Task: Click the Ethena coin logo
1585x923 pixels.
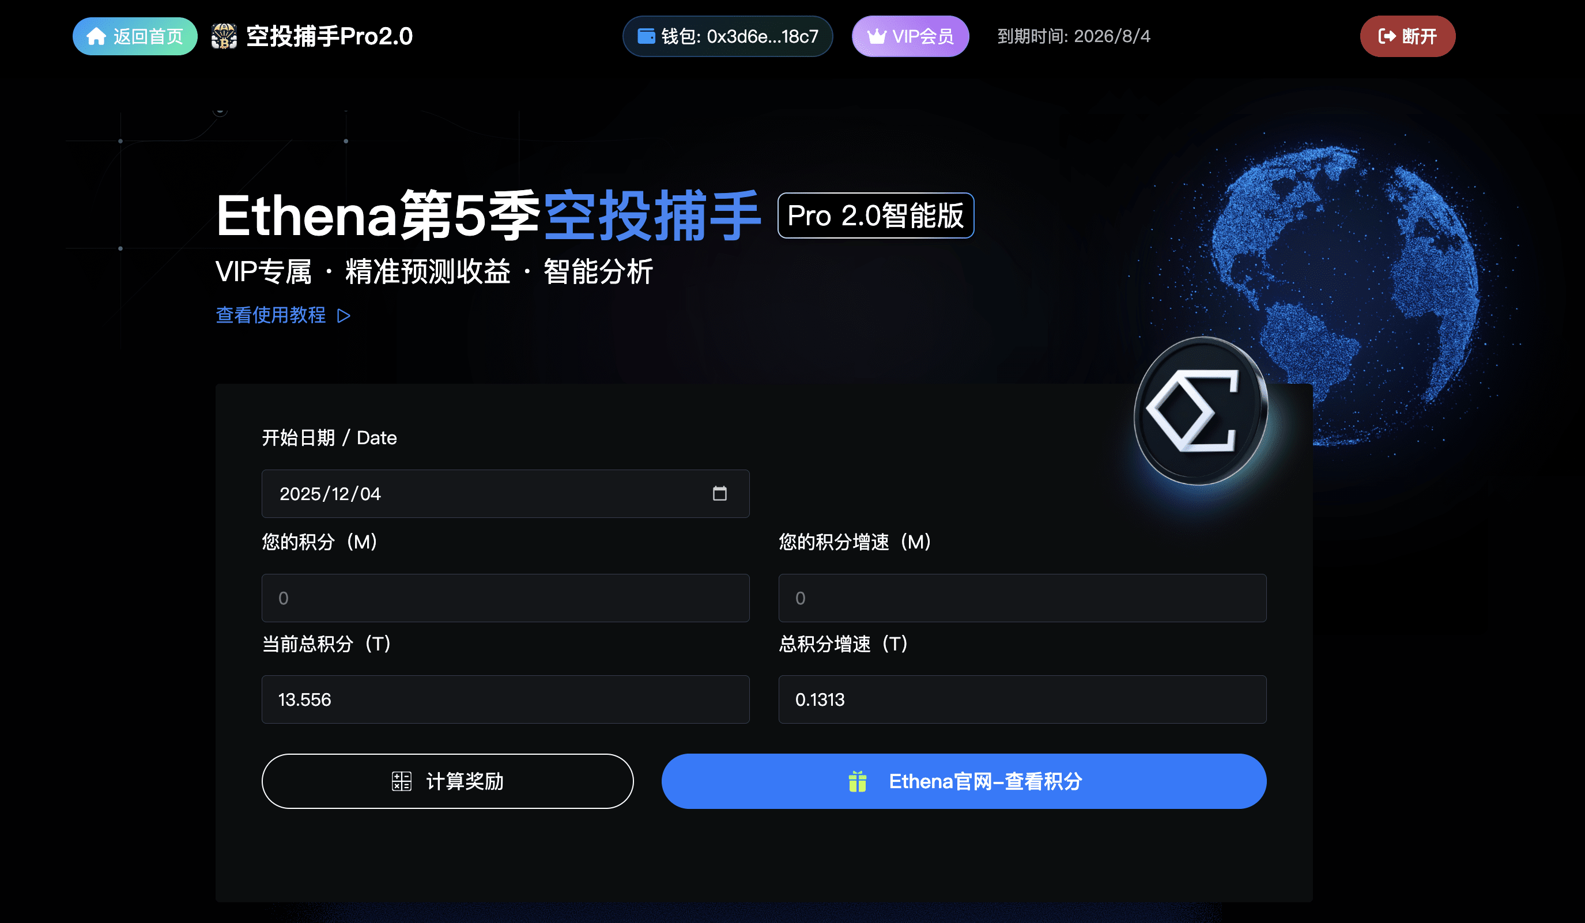Action: 1200,411
